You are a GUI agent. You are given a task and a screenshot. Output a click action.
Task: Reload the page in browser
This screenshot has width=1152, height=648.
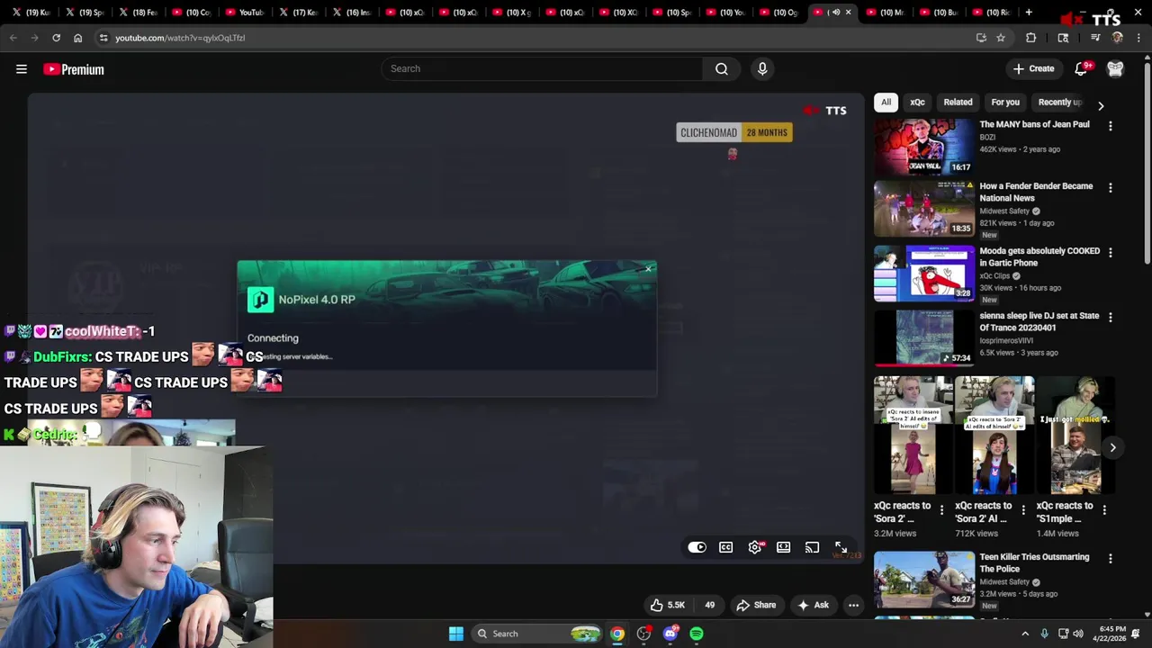[x=56, y=38]
